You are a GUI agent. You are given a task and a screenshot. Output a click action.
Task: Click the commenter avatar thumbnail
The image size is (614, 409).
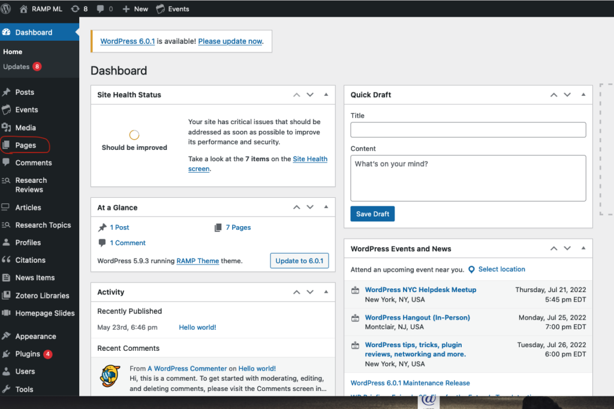(x=110, y=377)
